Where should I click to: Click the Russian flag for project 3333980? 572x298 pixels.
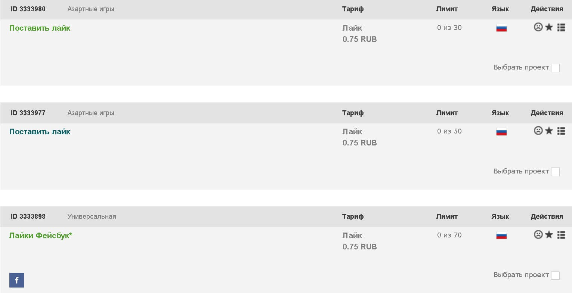(x=501, y=28)
